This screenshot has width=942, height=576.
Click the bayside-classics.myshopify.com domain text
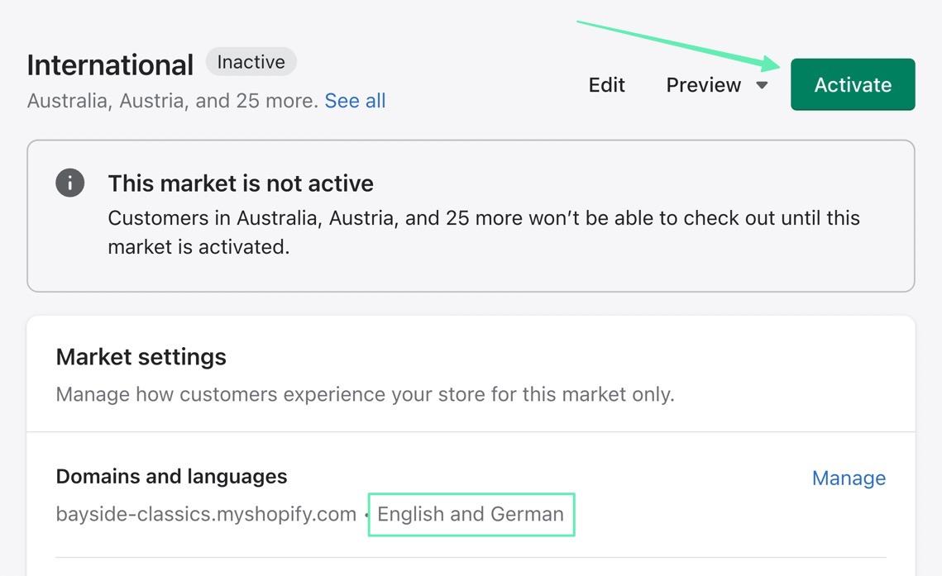point(206,514)
